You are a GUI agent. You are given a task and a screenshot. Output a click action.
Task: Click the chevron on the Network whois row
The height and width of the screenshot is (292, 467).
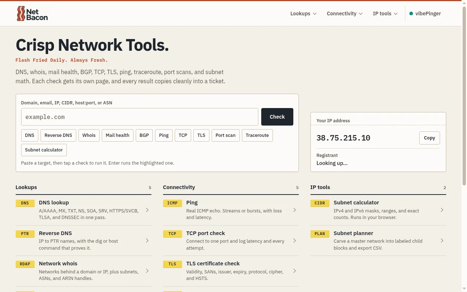coord(147,271)
